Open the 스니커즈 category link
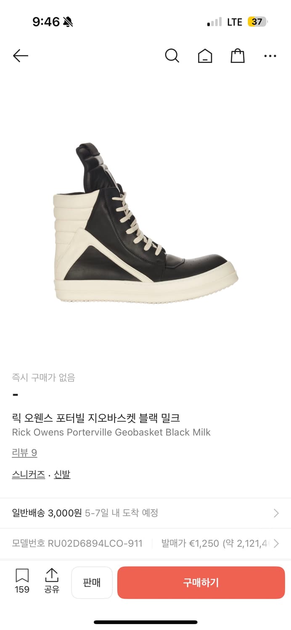Screen dimensions: 291x630 pos(29,475)
